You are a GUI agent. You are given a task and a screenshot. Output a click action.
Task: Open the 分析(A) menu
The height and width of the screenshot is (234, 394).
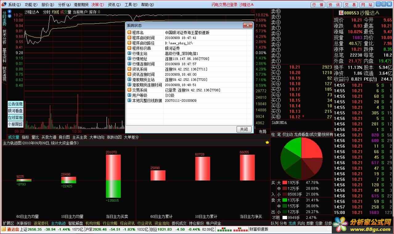pyautogui.click(x=64, y=5)
